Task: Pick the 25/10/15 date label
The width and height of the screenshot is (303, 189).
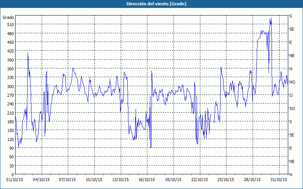Action: [x=226, y=180]
